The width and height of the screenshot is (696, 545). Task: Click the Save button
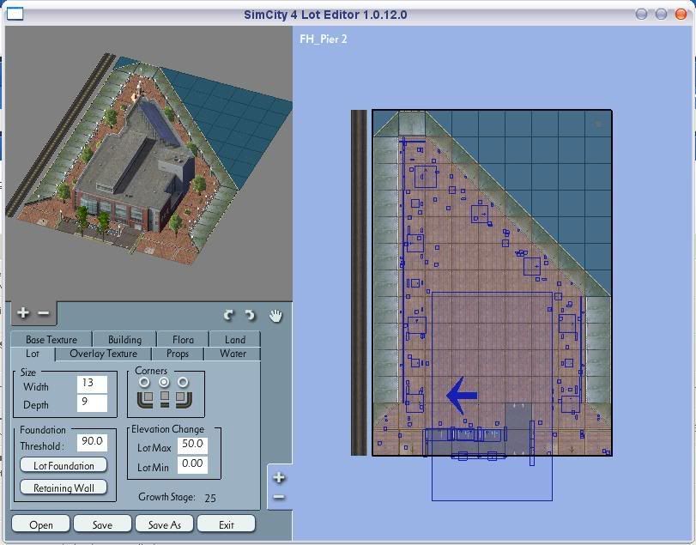tap(102, 524)
